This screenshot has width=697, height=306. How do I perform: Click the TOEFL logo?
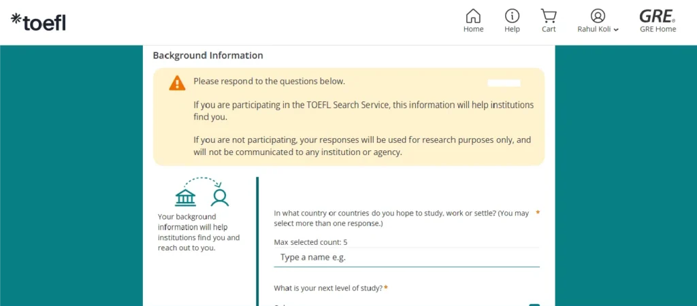point(39,22)
